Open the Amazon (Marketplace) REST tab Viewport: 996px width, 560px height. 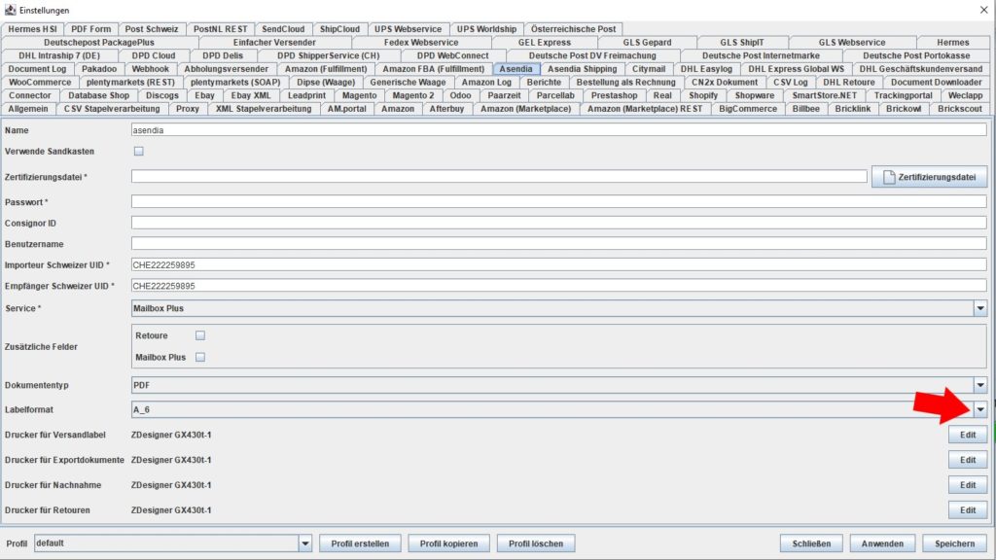645,109
